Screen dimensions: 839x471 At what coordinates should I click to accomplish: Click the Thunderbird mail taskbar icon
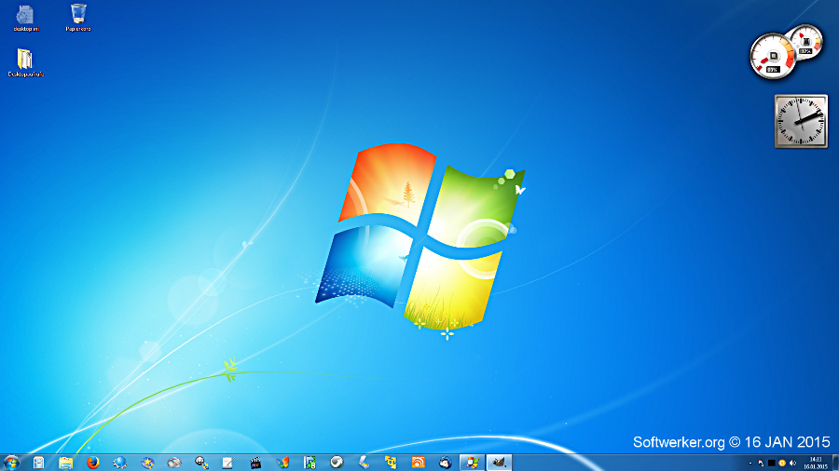pos(446,462)
